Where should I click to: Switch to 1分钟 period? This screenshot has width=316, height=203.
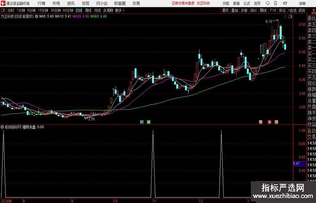[21, 10]
